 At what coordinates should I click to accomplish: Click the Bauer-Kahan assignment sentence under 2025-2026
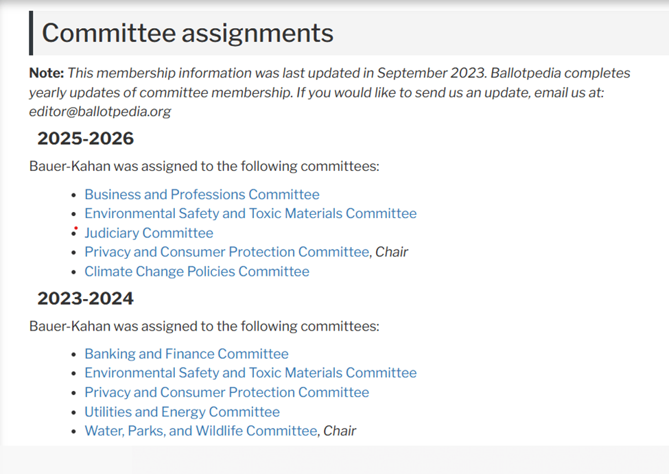coord(204,166)
